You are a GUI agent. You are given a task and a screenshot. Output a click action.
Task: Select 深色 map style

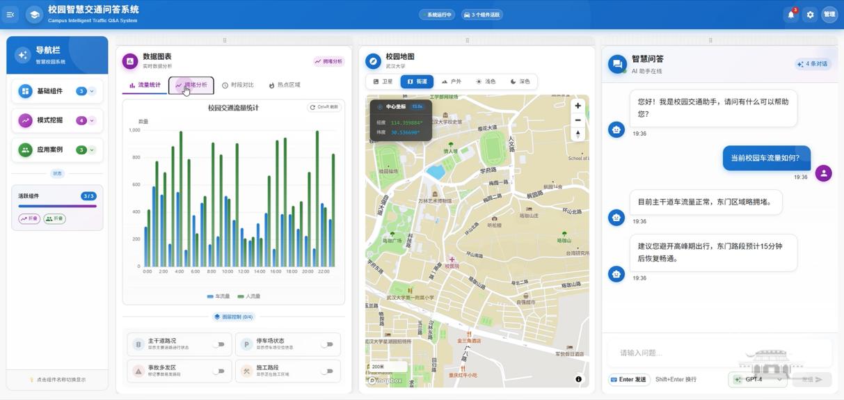point(520,81)
